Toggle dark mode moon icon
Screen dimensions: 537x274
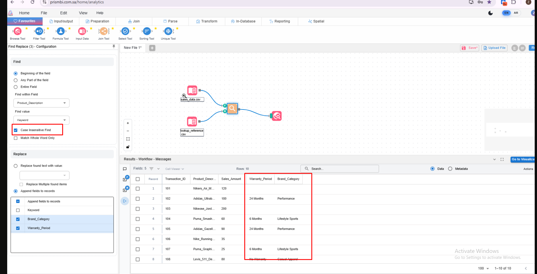[x=490, y=13]
